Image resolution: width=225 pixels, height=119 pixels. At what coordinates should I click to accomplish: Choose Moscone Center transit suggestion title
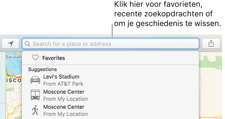coord(64,92)
